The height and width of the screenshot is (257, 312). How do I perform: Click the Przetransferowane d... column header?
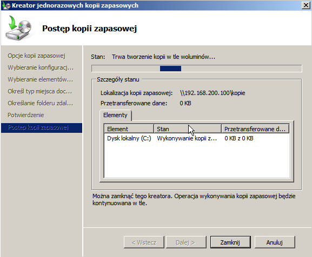255,129
